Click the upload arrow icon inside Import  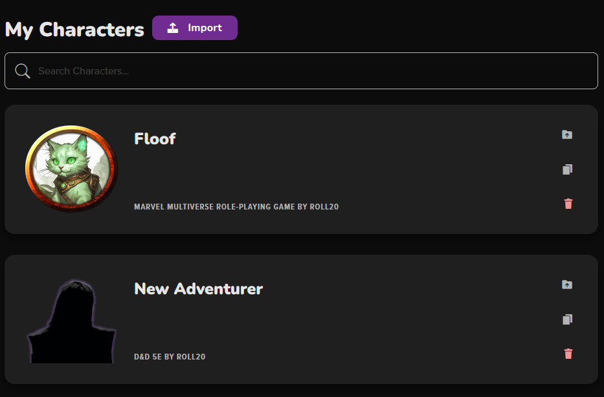(x=172, y=28)
